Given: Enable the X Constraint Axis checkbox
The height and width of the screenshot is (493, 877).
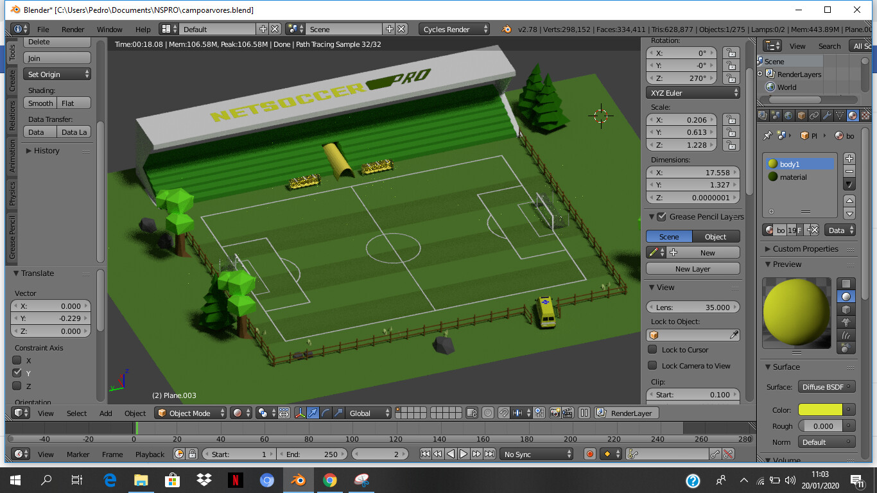Looking at the screenshot, I should (x=15, y=360).
